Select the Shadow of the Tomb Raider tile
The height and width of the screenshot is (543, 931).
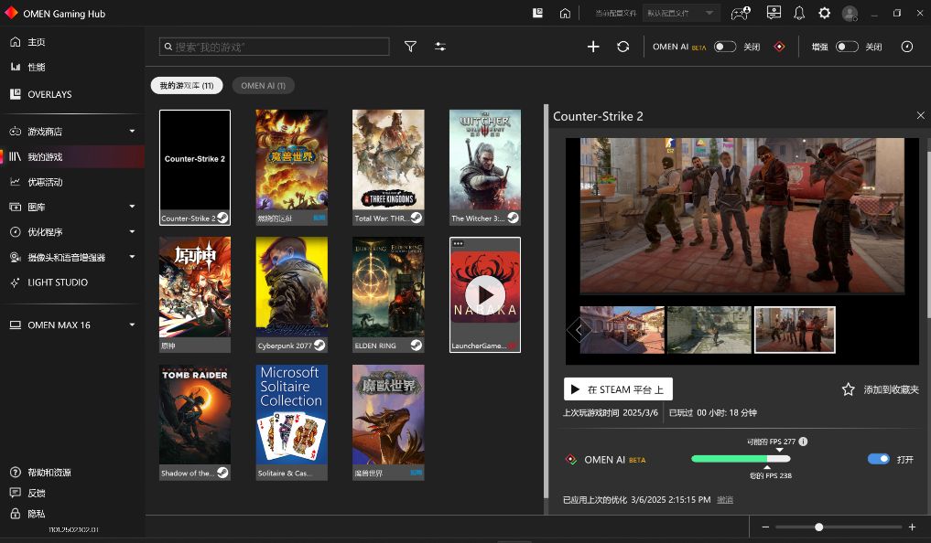coord(195,422)
